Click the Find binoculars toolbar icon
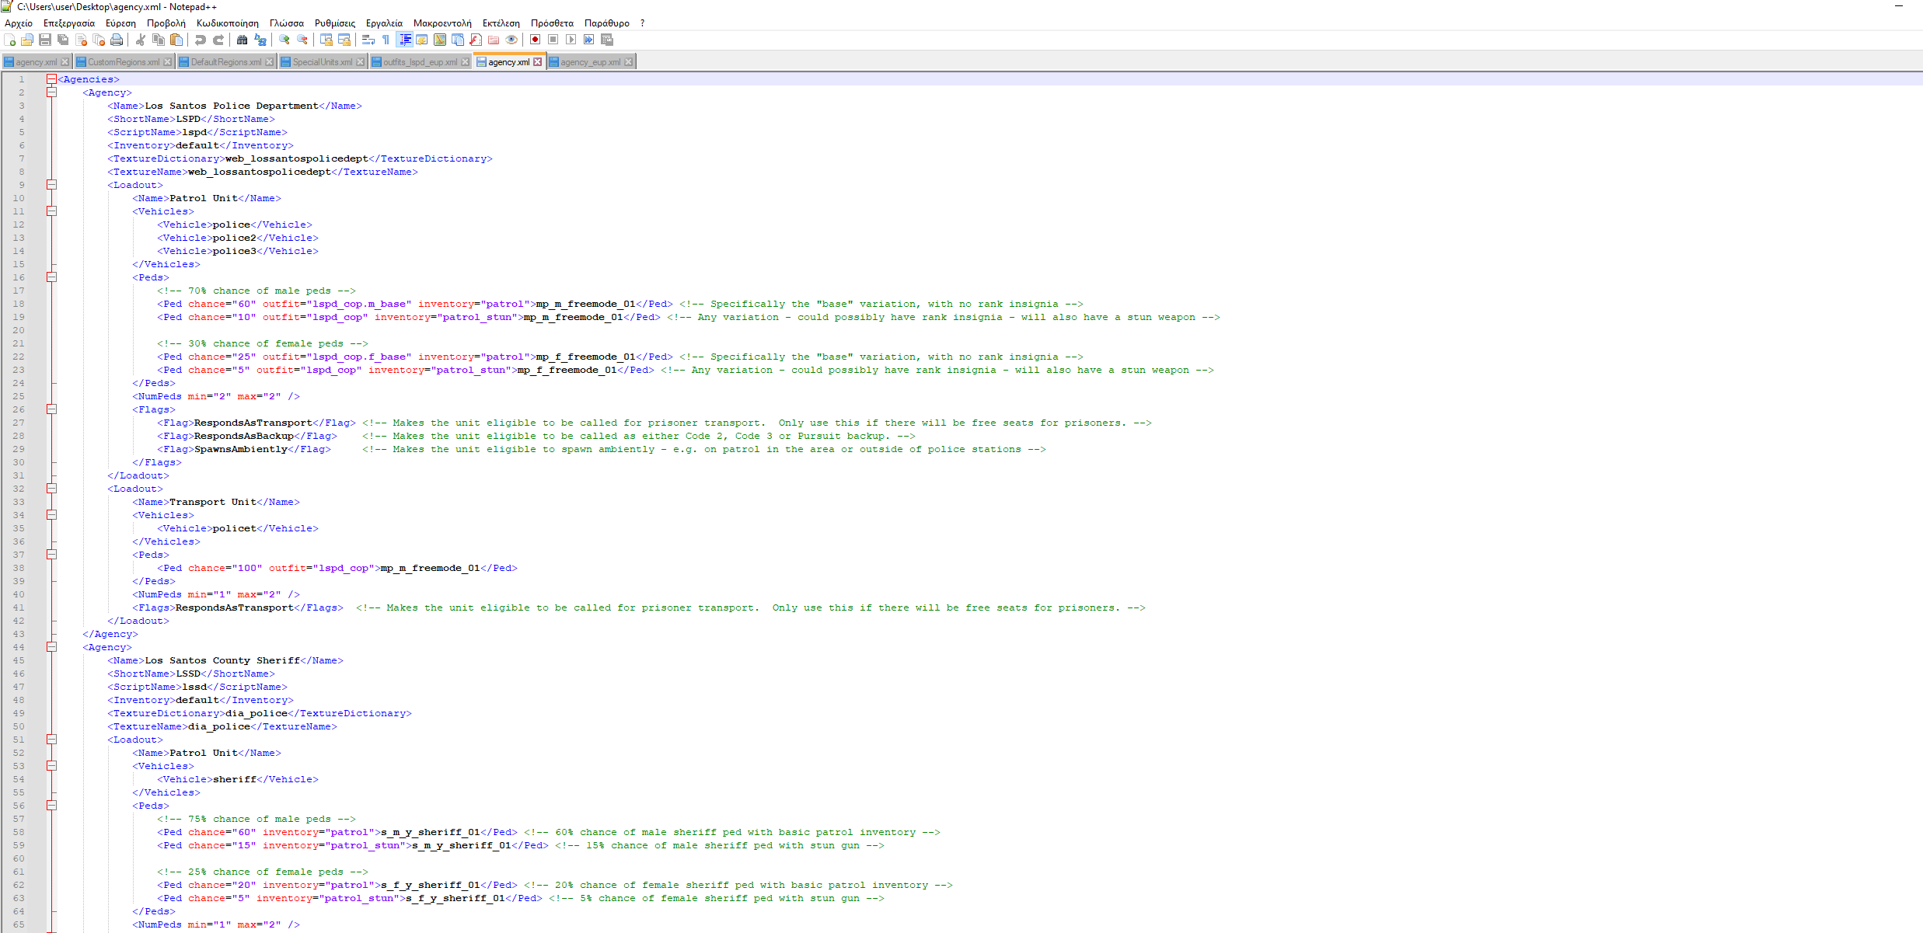The image size is (1923, 933). pyautogui.click(x=242, y=40)
